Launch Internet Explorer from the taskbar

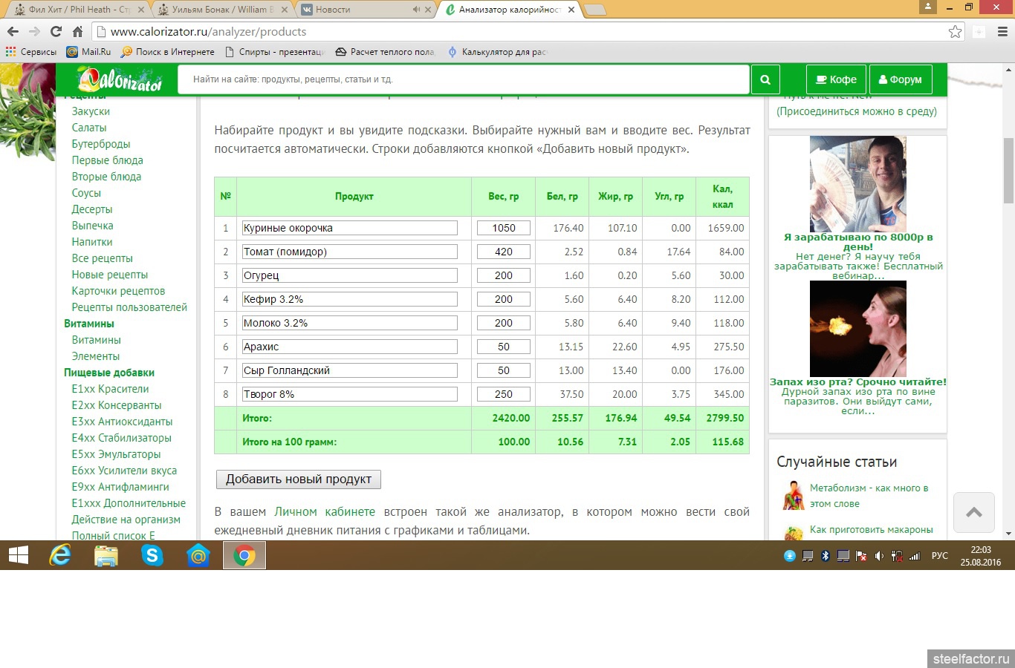(x=60, y=555)
